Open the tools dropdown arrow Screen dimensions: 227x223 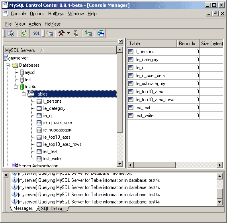[68, 33]
